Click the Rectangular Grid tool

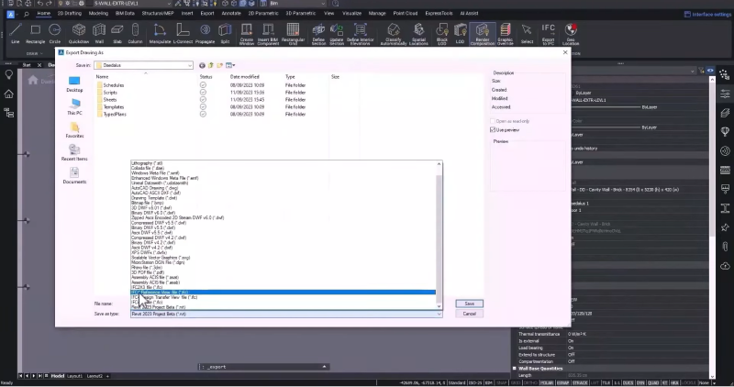click(x=293, y=34)
